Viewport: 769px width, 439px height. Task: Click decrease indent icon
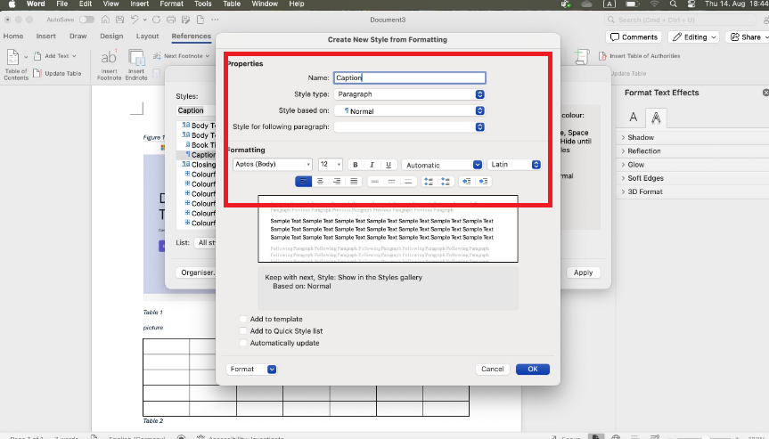(466, 182)
